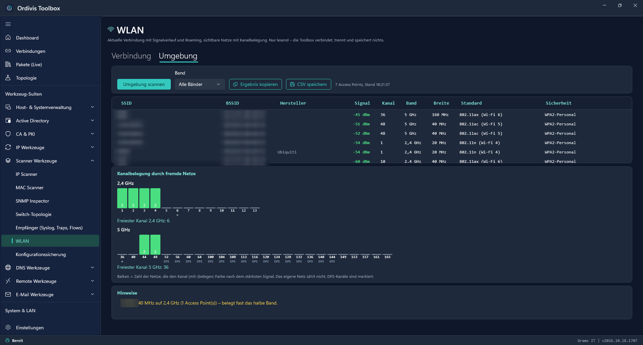Click the Umgebung scannen button

(x=144, y=84)
